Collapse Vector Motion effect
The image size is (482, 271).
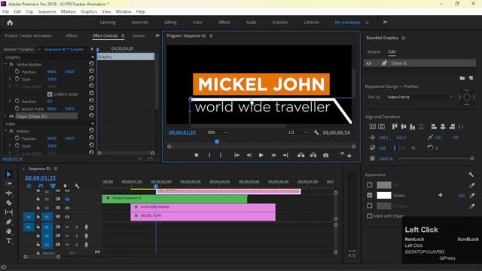[5, 64]
